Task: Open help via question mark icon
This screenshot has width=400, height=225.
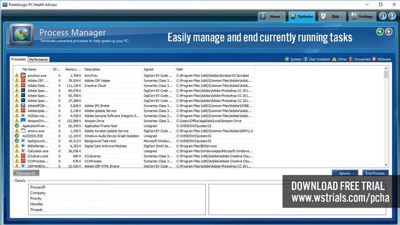Action: point(392,16)
